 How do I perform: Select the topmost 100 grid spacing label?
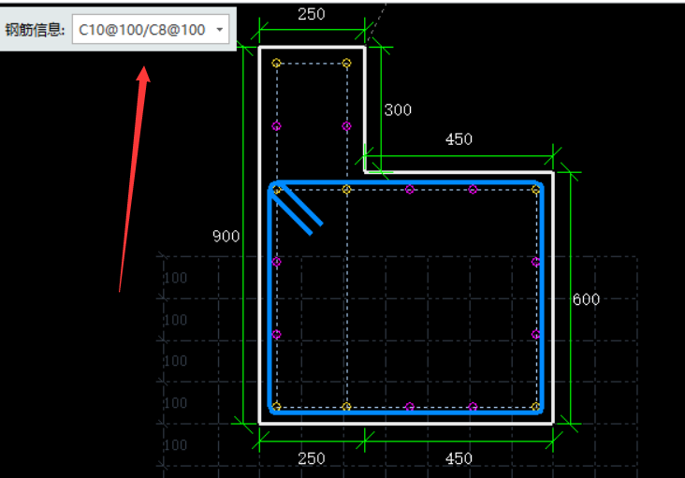click(x=176, y=279)
